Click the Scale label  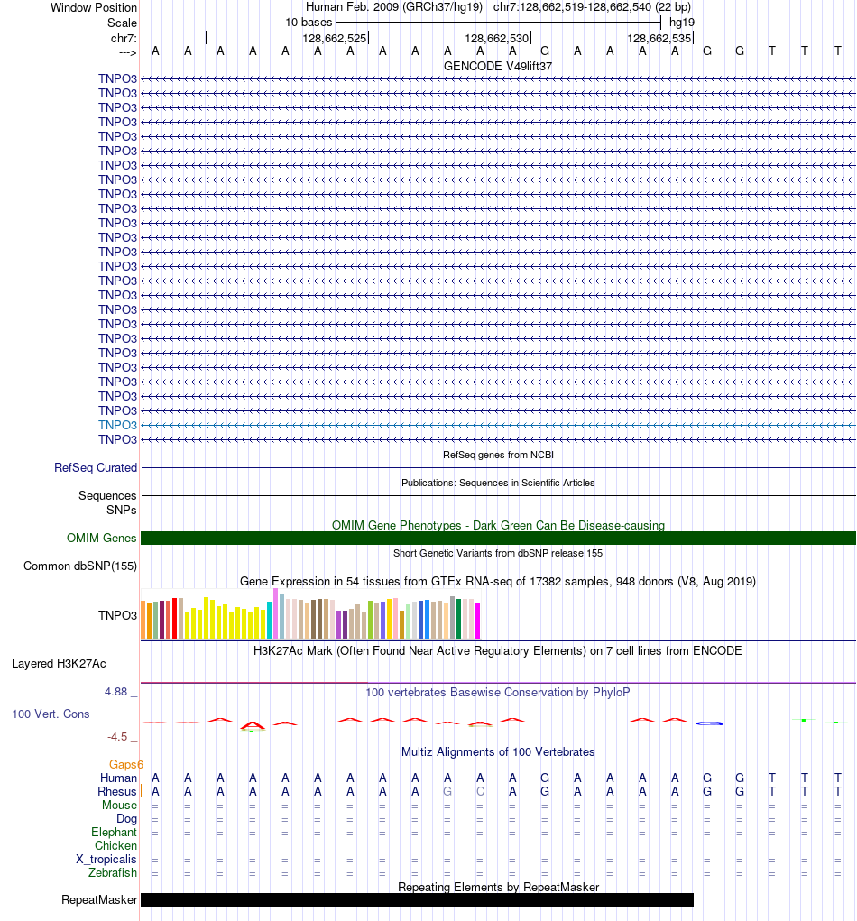coord(122,23)
